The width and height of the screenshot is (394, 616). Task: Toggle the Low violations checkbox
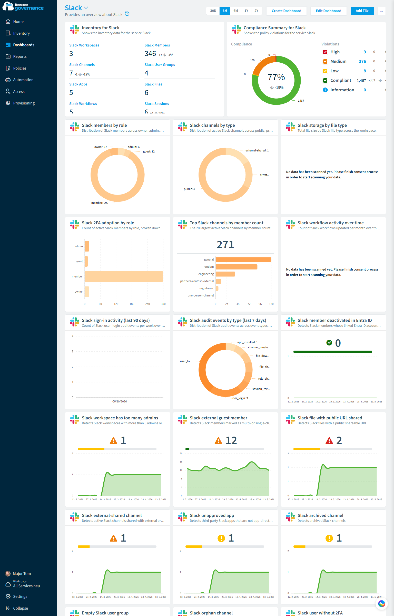[x=325, y=71]
